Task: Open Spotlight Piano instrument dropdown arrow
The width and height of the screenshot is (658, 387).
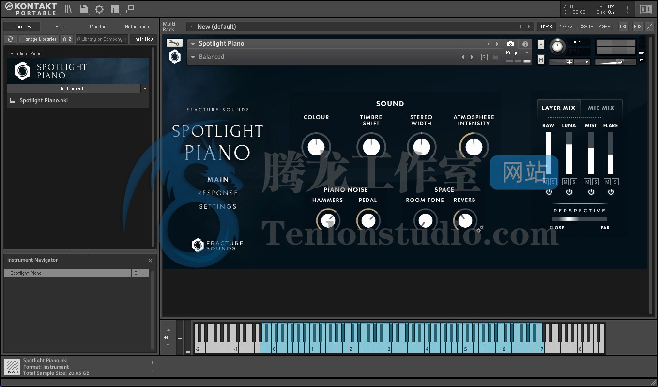Action: (193, 44)
